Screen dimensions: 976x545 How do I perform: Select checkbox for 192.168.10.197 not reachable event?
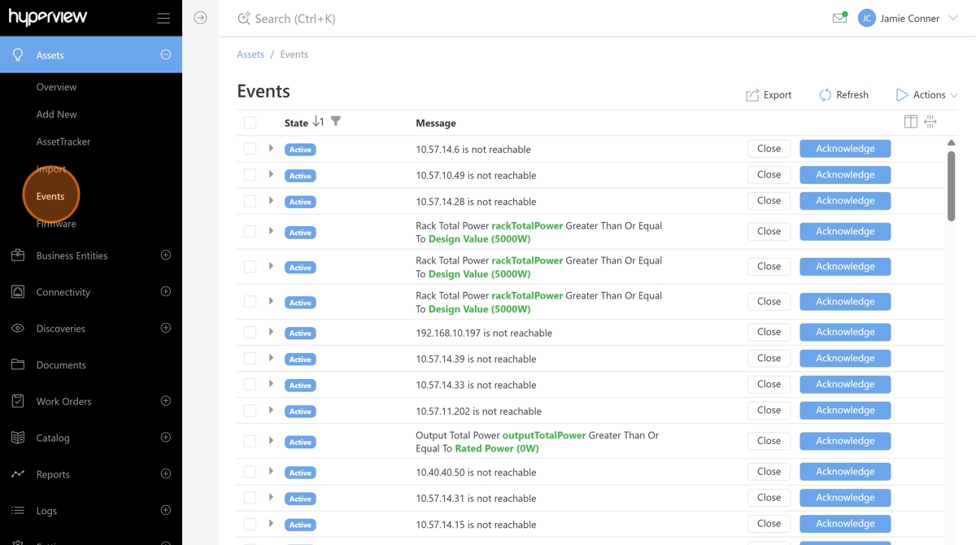tap(250, 332)
